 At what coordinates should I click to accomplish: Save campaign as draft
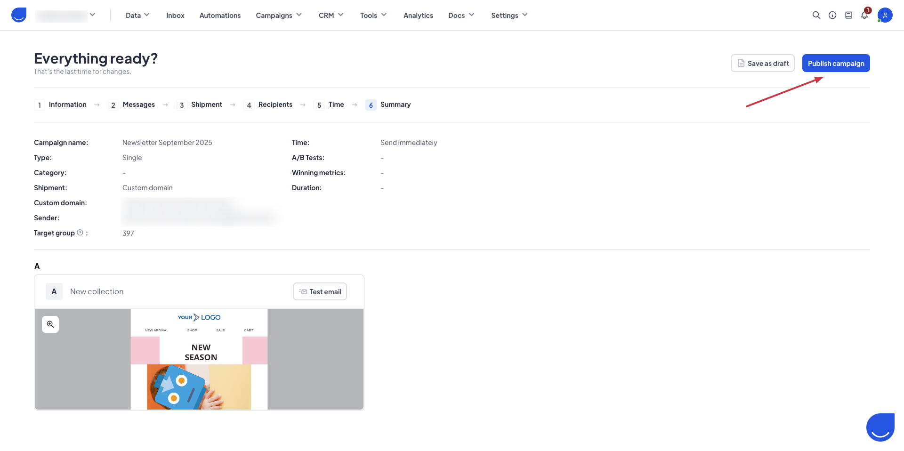pyautogui.click(x=762, y=63)
